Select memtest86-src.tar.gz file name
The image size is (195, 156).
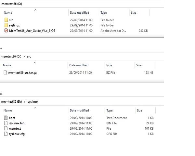(x=22, y=73)
